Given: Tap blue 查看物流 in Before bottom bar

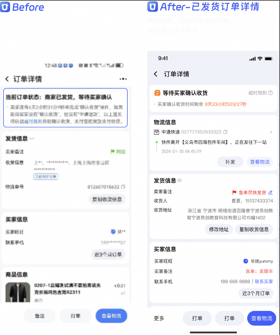Looking at the screenshot, I should coord(111,316).
